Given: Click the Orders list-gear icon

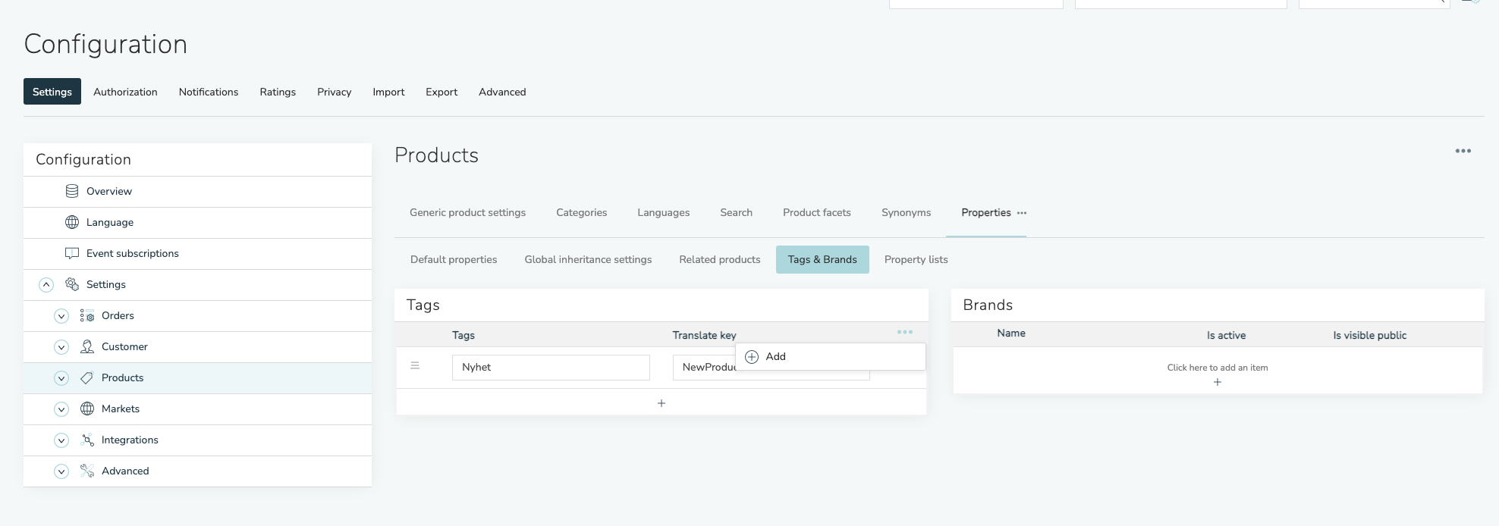Looking at the screenshot, I should tap(87, 315).
